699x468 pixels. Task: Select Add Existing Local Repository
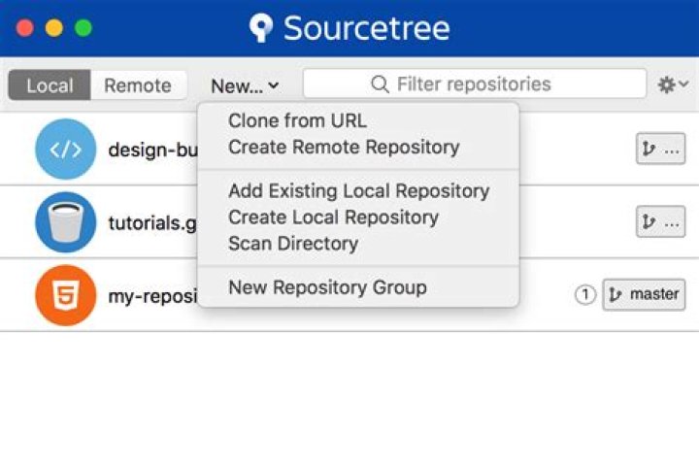click(x=359, y=190)
